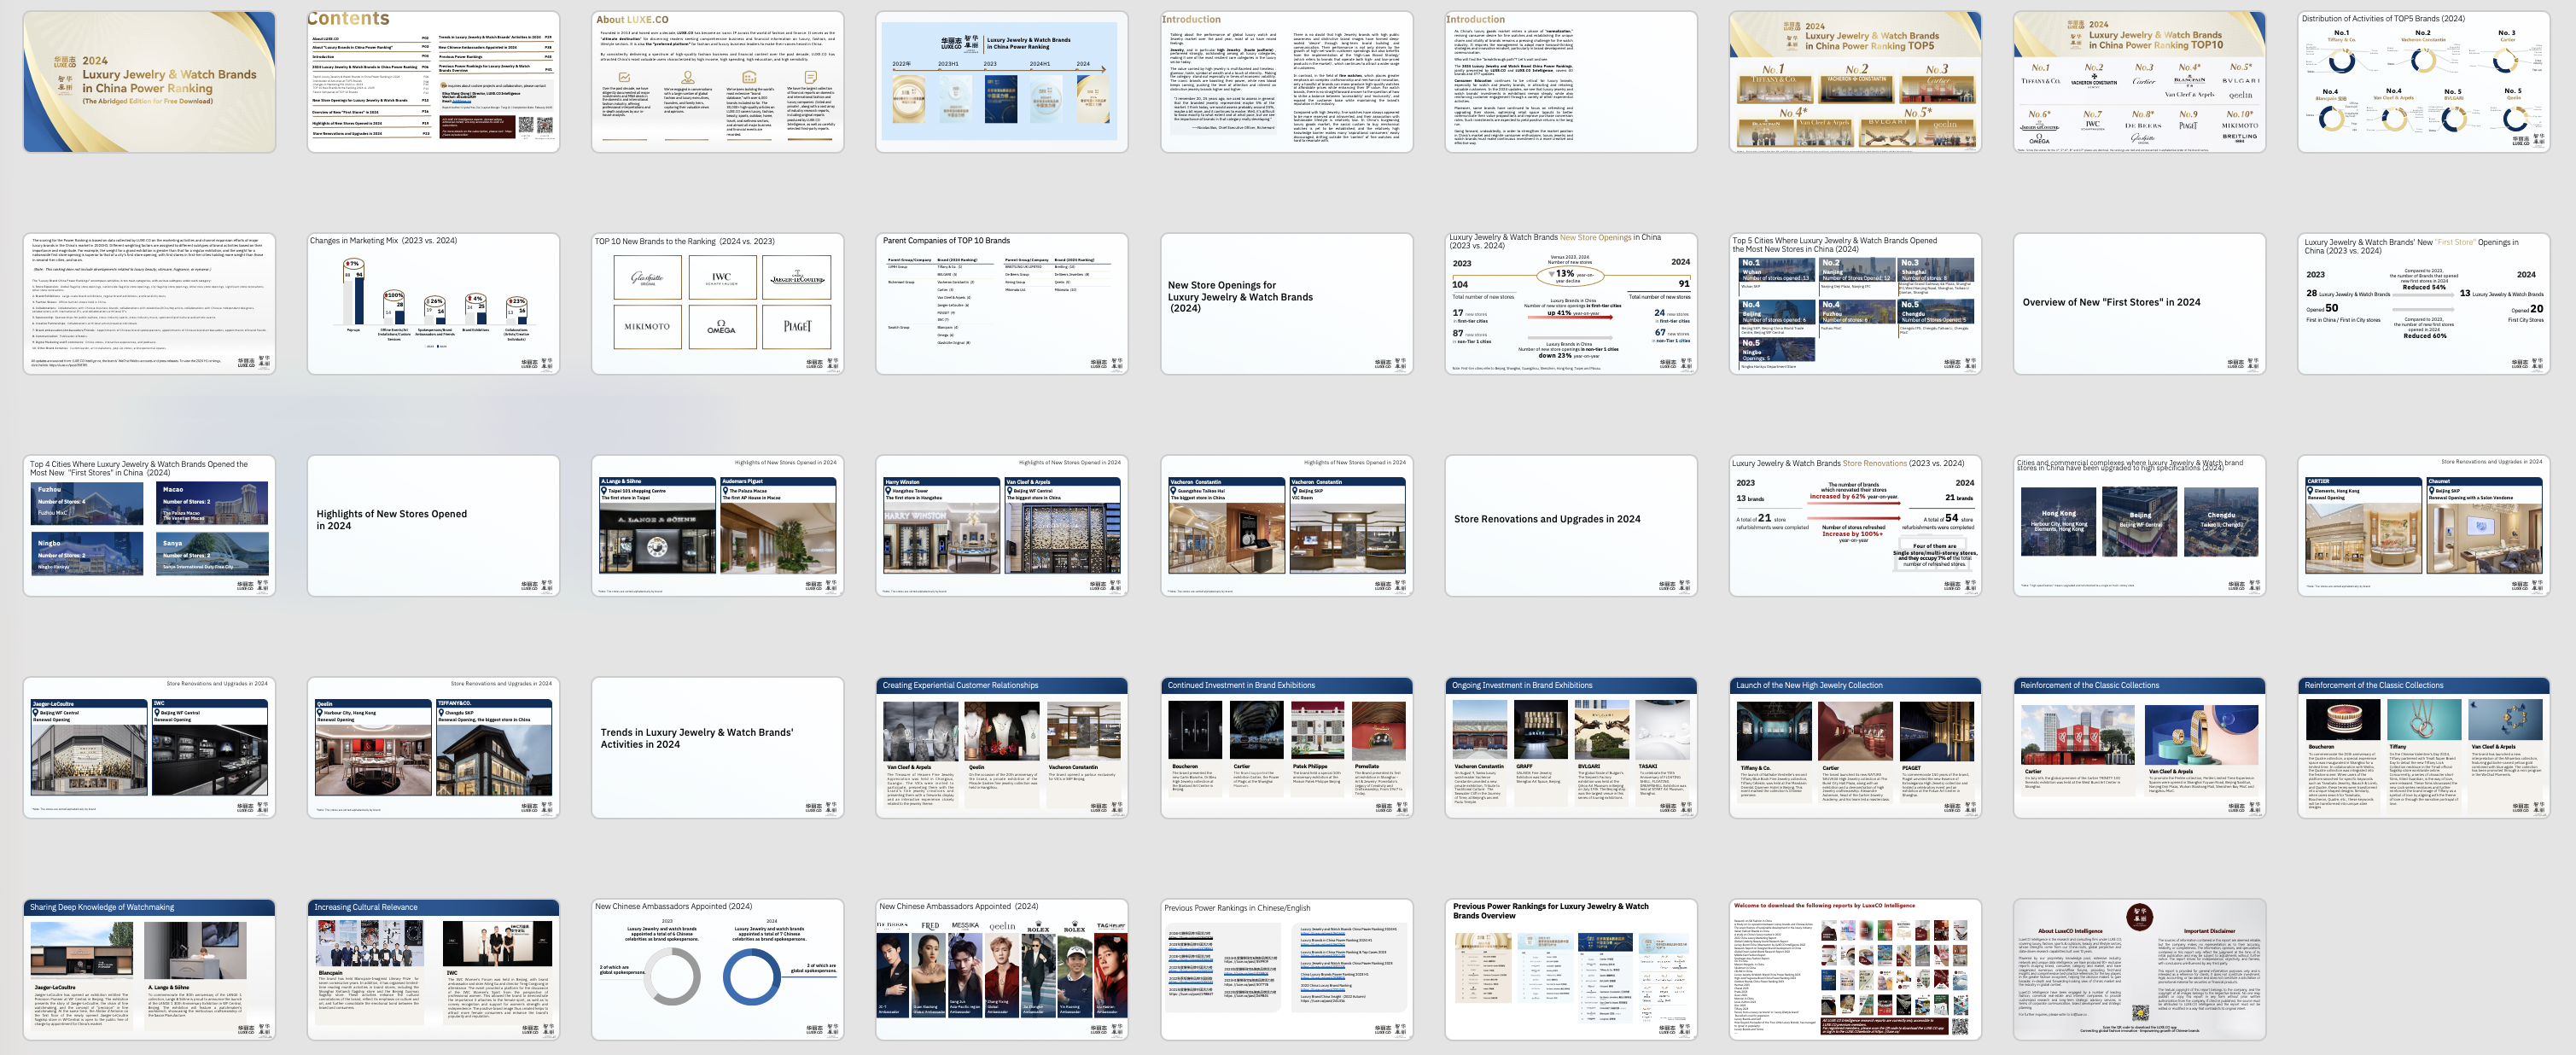Select Sharing Deep Knowledge of Watchmaking slide
2576x1055 pixels.
pyautogui.click(x=149, y=970)
